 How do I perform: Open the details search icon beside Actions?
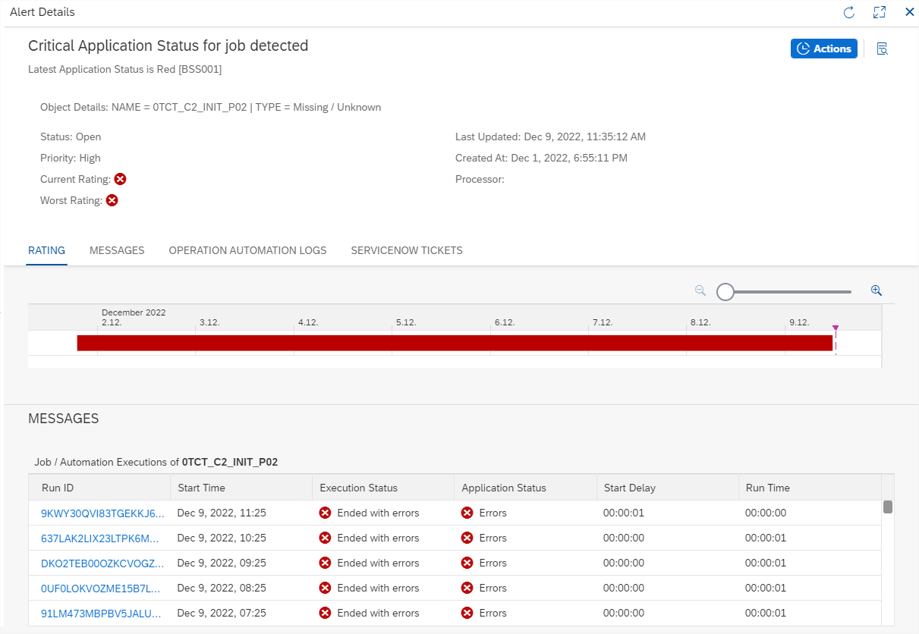click(x=882, y=49)
